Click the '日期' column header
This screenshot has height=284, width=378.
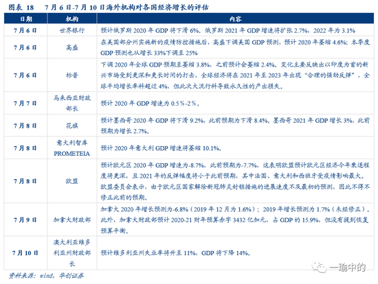pyautogui.click(x=26, y=19)
